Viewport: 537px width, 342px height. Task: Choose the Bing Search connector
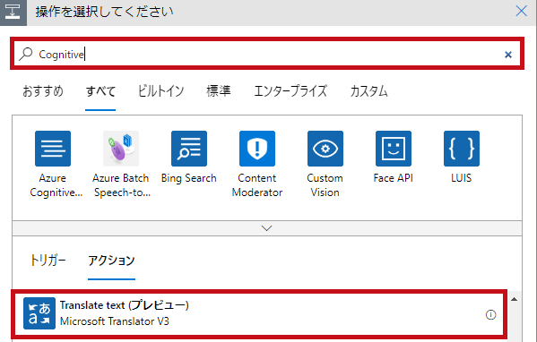[189, 149]
